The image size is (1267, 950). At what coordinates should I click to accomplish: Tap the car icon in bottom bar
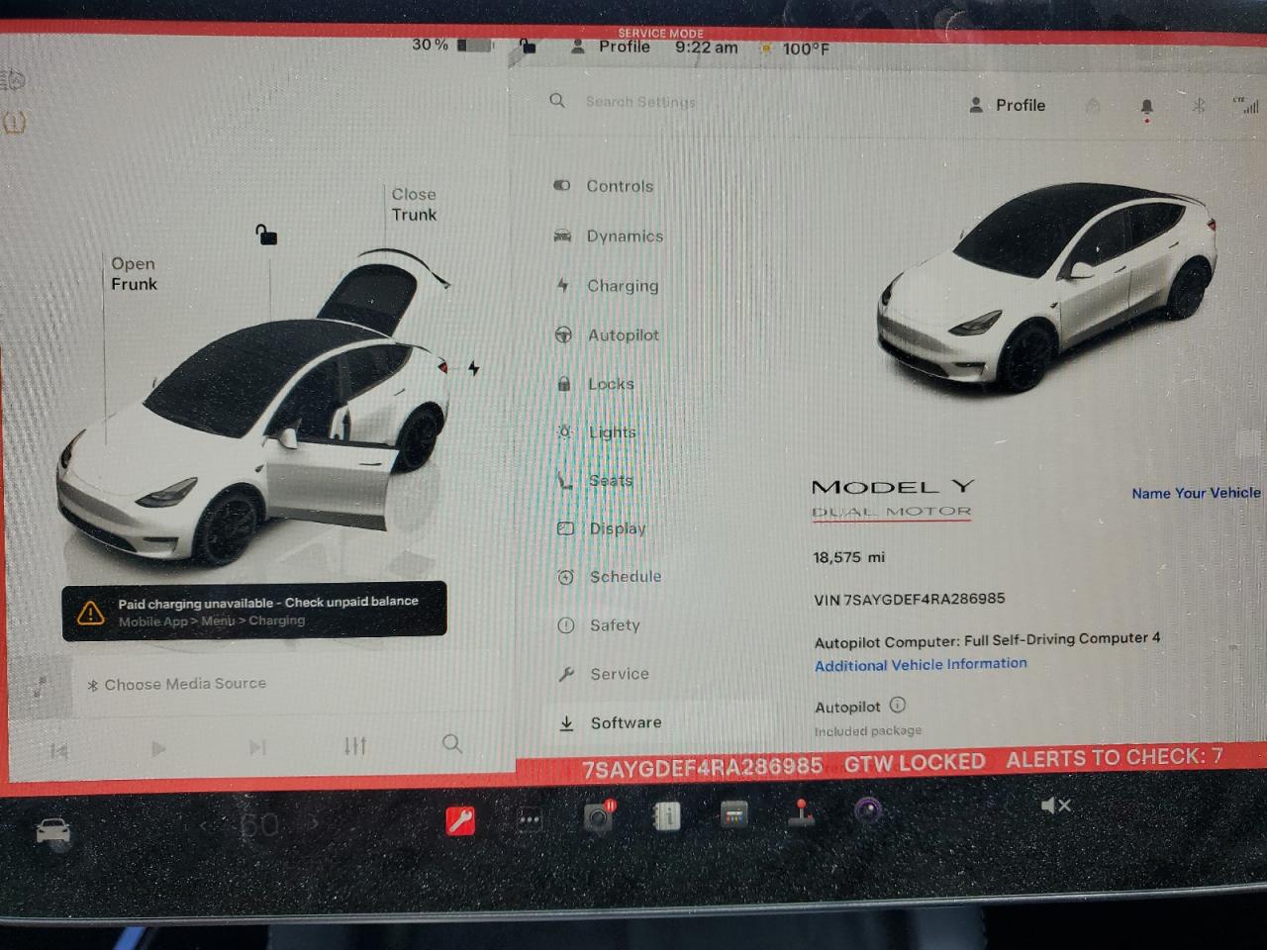pyautogui.click(x=53, y=832)
